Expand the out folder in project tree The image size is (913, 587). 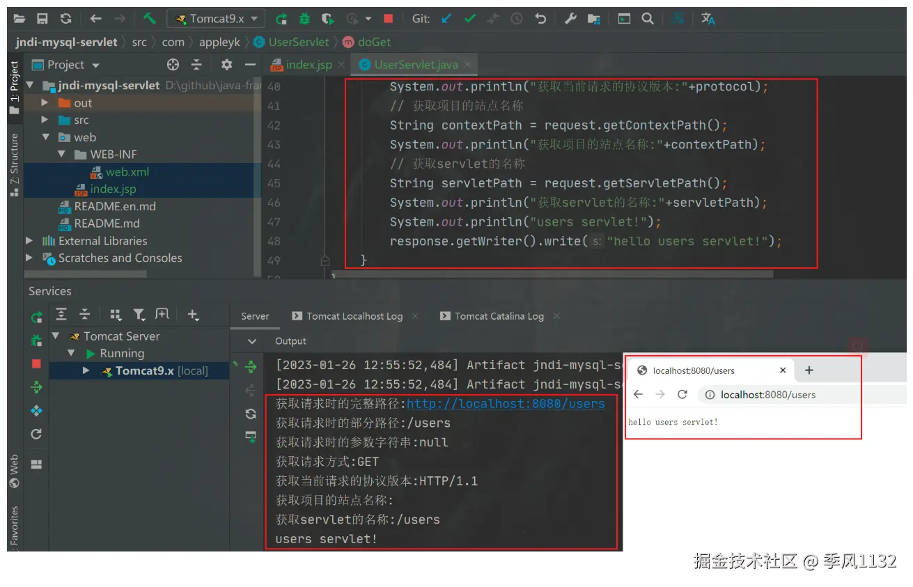point(45,103)
